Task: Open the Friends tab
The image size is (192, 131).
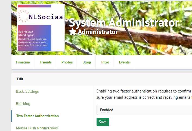Action: click(45, 62)
